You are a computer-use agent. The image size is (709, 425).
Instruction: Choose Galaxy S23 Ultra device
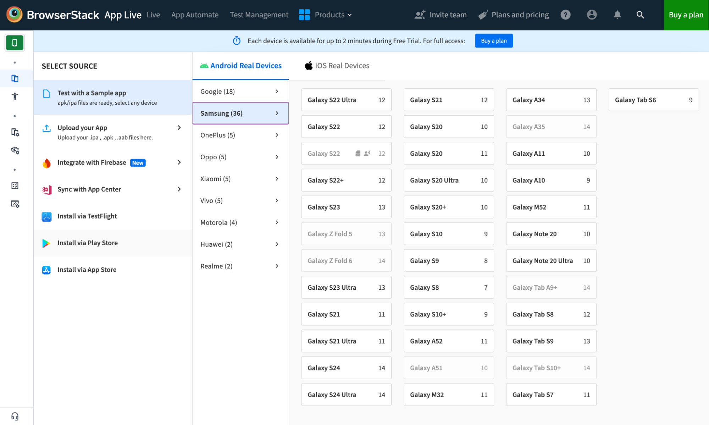[346, 287]
